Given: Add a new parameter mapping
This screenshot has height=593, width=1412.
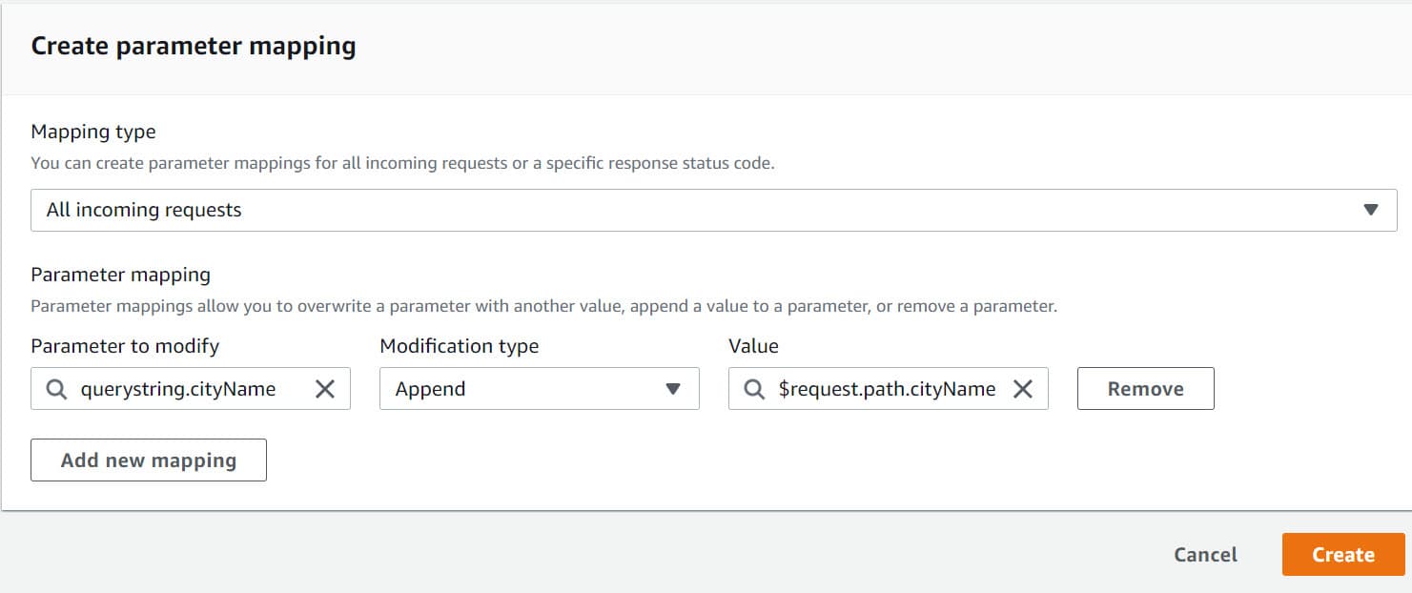Looking at the screenshot, I should [148, 460].
